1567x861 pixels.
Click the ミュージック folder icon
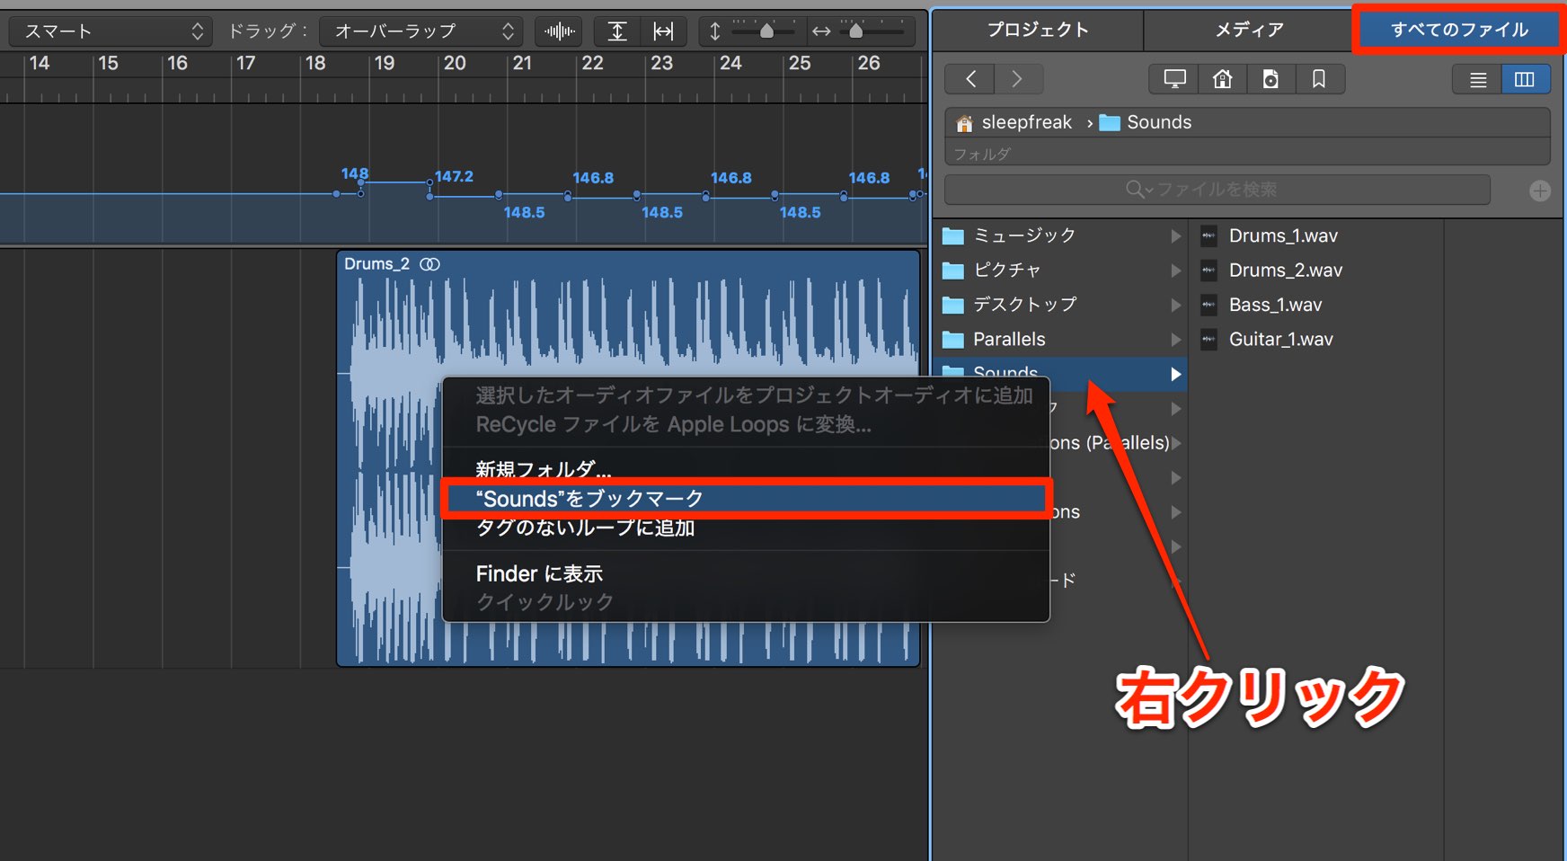pos(953,236)
